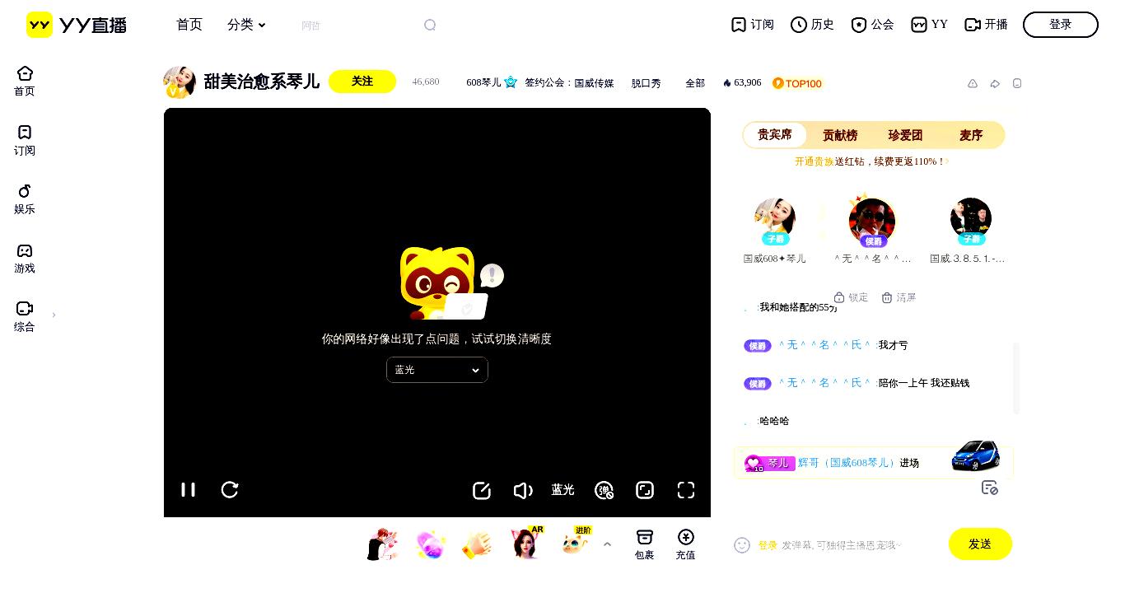
Task: Click the 全部 link
Action: [695, 83]
